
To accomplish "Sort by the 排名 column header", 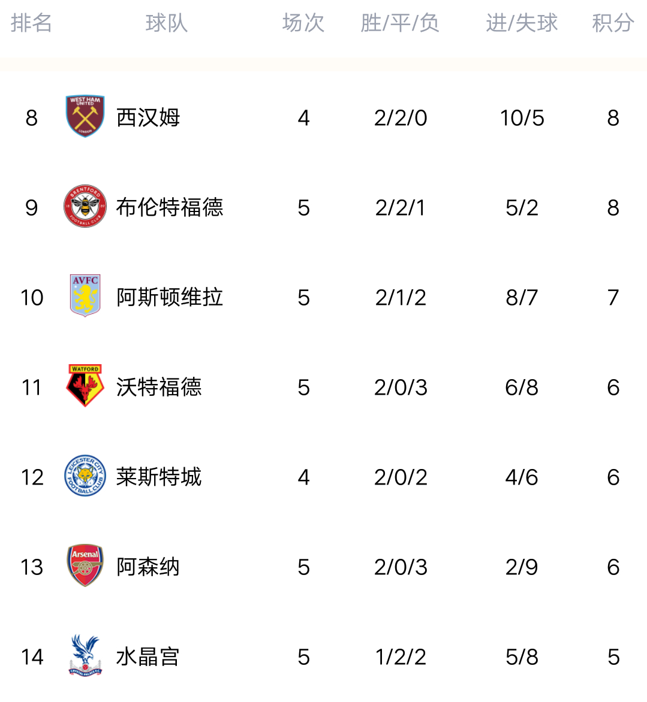I will 31,23.
